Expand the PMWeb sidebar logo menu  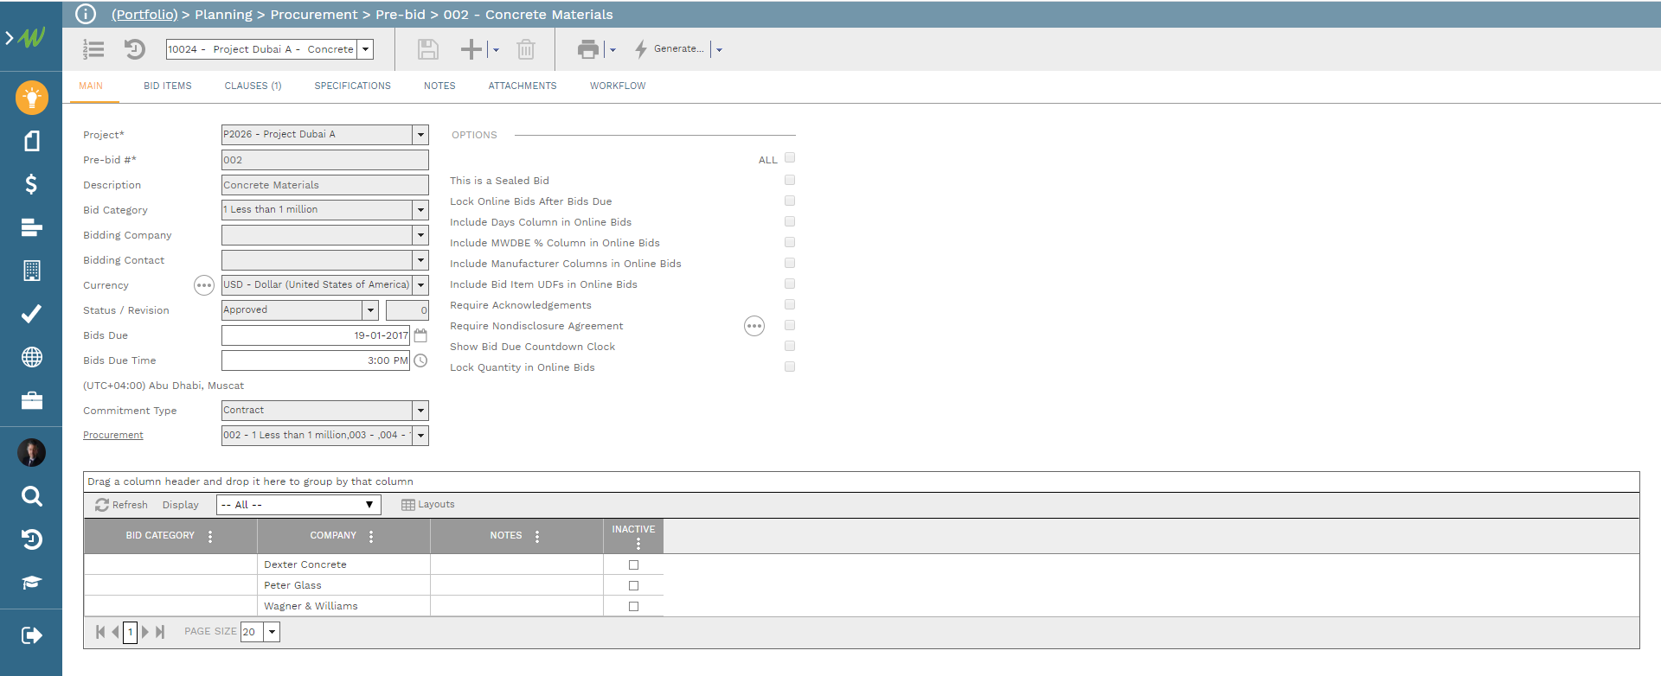26,37
